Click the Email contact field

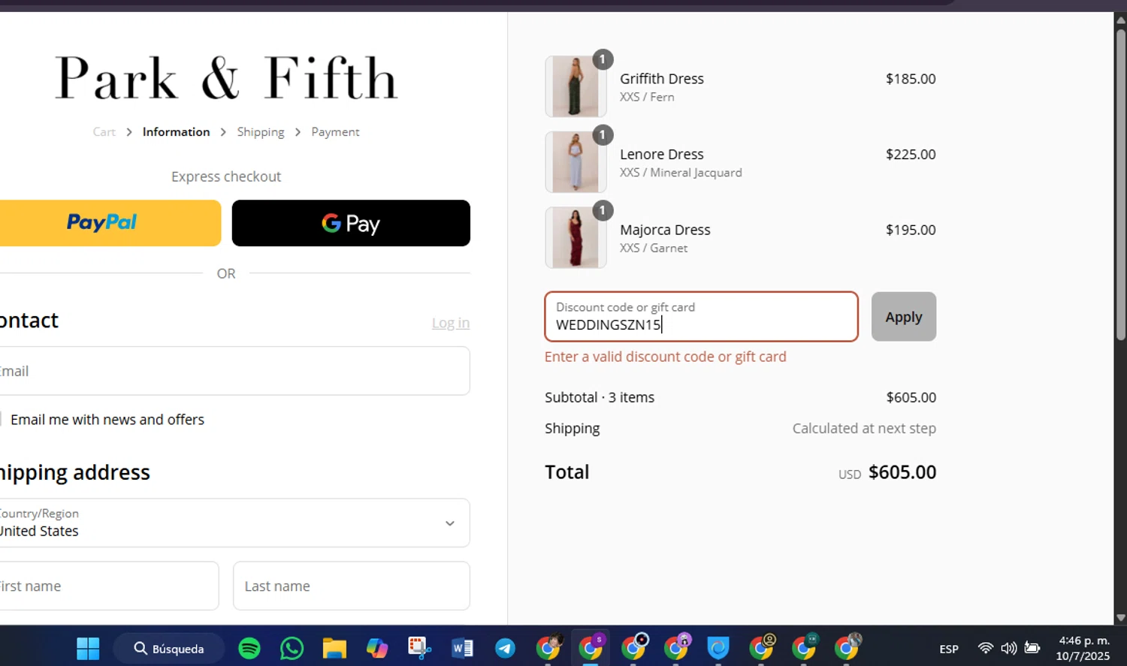point(234,371)
